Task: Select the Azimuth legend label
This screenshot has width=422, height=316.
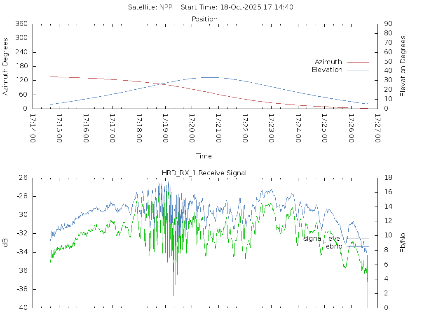Action: point(328,62)
